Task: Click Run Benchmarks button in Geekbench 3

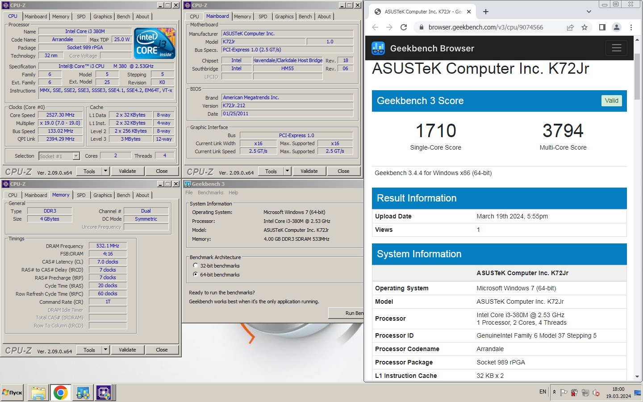Action: click(x=346, y=313)
